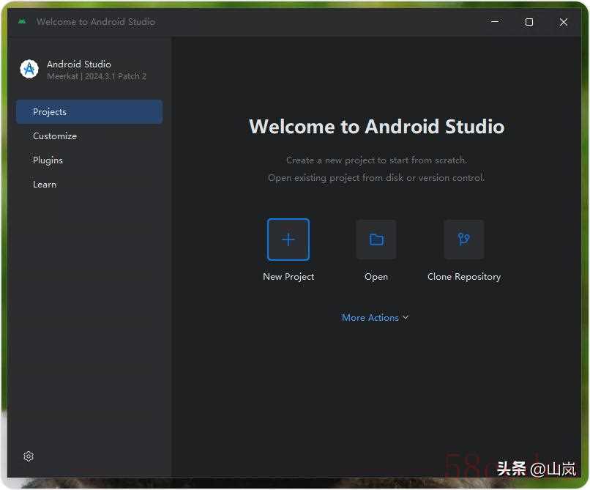
Task: Open the Plugins section
Action: 48,160
